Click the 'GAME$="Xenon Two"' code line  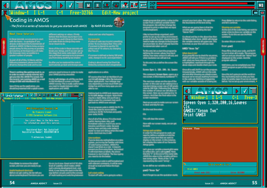[201, 111]
